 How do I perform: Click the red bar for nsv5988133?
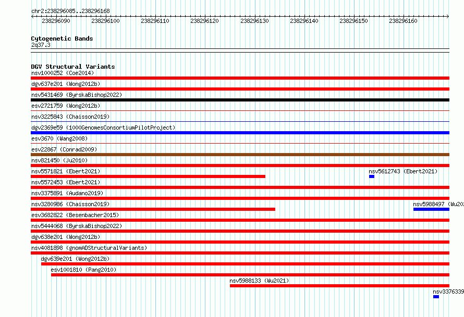click(340, 286)
